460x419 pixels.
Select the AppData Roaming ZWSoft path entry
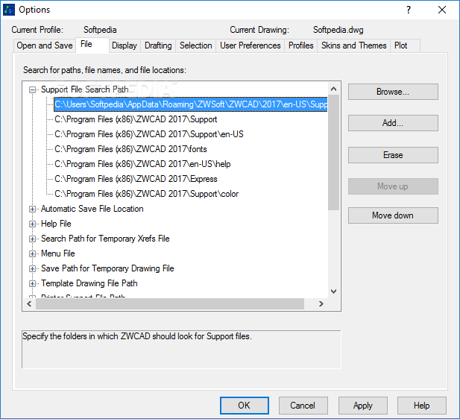[x=191, y=104]
